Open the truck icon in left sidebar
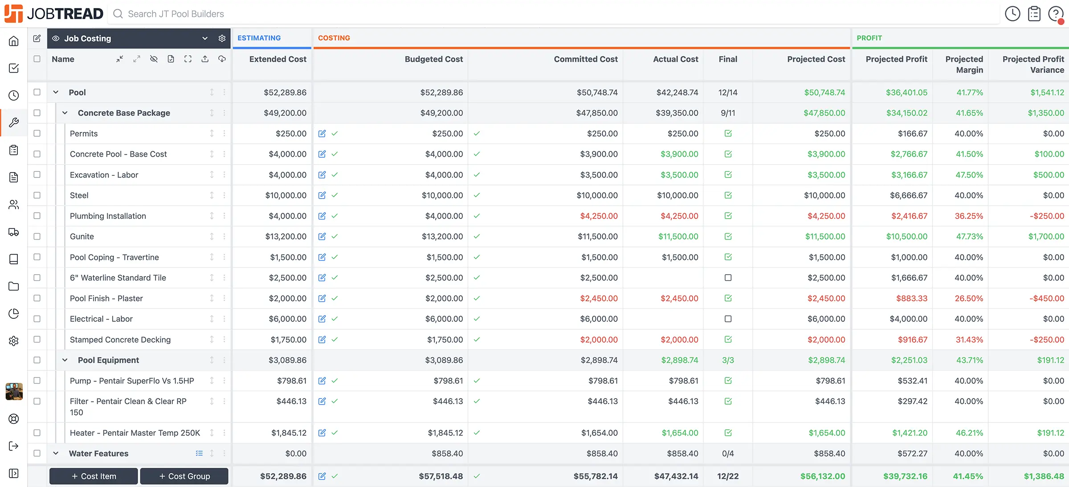This screenshot has width=1069, height=487. (x=14, y=231)
